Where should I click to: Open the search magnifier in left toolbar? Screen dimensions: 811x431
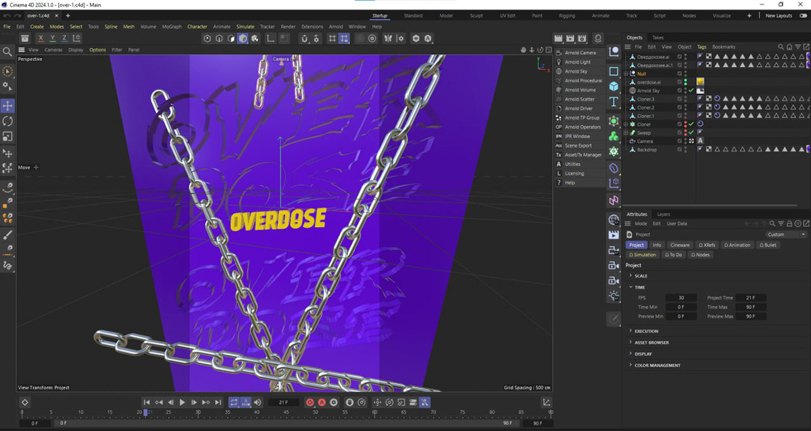[7, 52]
